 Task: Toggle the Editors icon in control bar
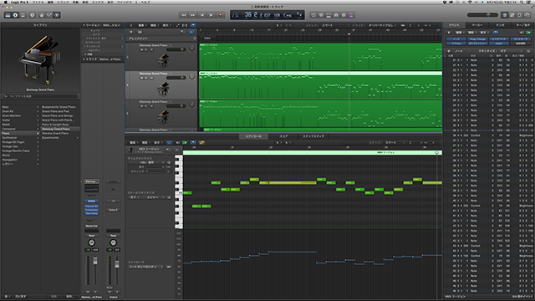click(57, 15)
